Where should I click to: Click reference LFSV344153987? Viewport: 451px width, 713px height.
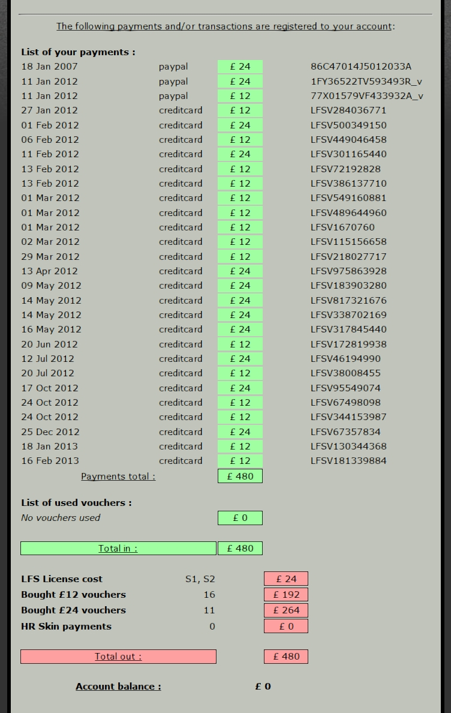coord(348,418)
